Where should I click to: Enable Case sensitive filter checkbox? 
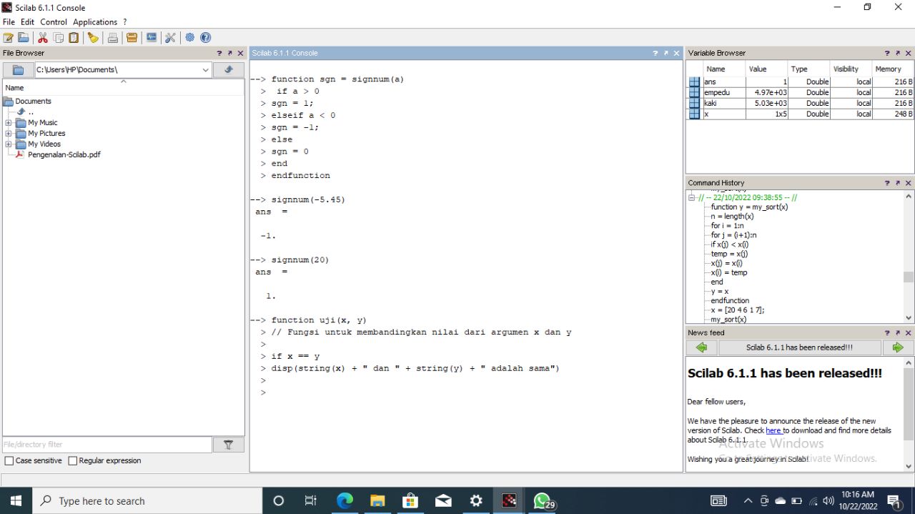9,461
